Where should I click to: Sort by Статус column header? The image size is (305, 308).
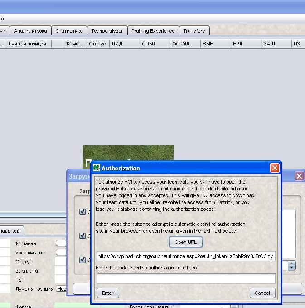98,44
